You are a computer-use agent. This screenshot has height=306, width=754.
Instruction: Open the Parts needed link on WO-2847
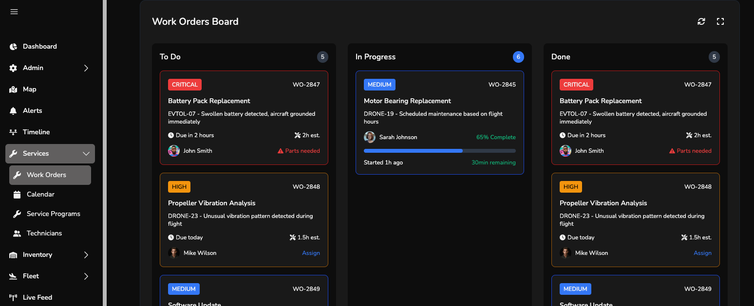click(x=299, y=150)
